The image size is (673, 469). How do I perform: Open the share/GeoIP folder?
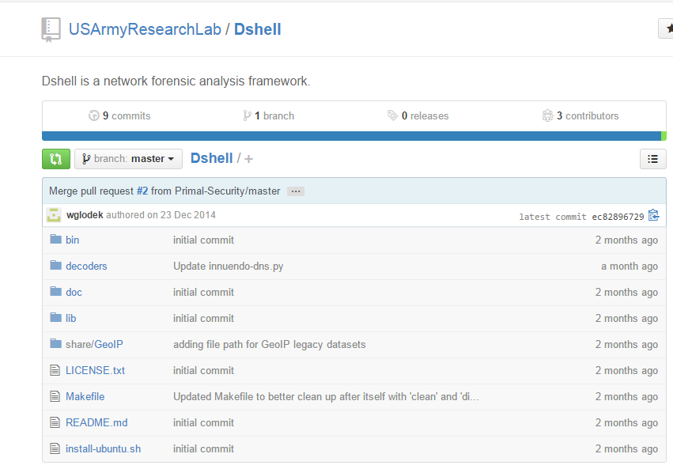(94, 344)
